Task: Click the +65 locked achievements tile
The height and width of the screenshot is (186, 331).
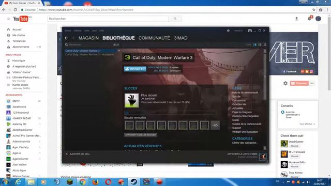Action: click(215, 125)
